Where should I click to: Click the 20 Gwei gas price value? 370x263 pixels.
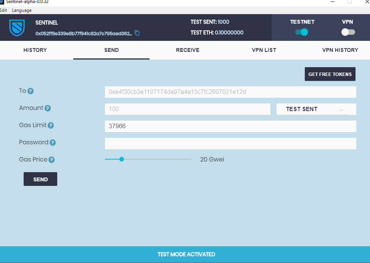point(212,159)
